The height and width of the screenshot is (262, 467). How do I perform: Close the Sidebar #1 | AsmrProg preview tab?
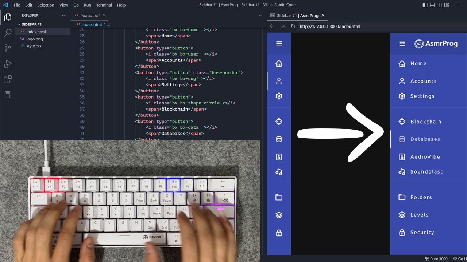[x=323, y=15]
